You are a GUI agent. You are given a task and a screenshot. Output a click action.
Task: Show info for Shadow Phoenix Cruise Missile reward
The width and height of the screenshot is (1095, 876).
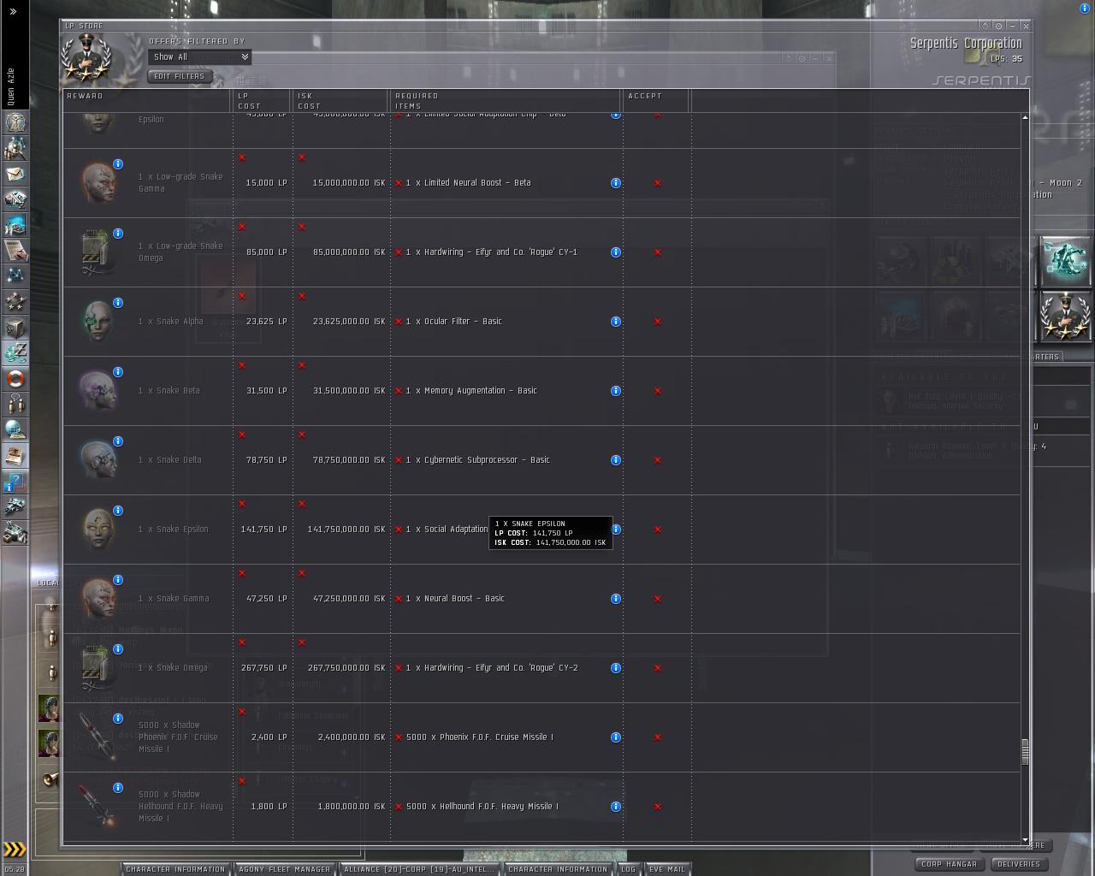click(x=118, y=719)
